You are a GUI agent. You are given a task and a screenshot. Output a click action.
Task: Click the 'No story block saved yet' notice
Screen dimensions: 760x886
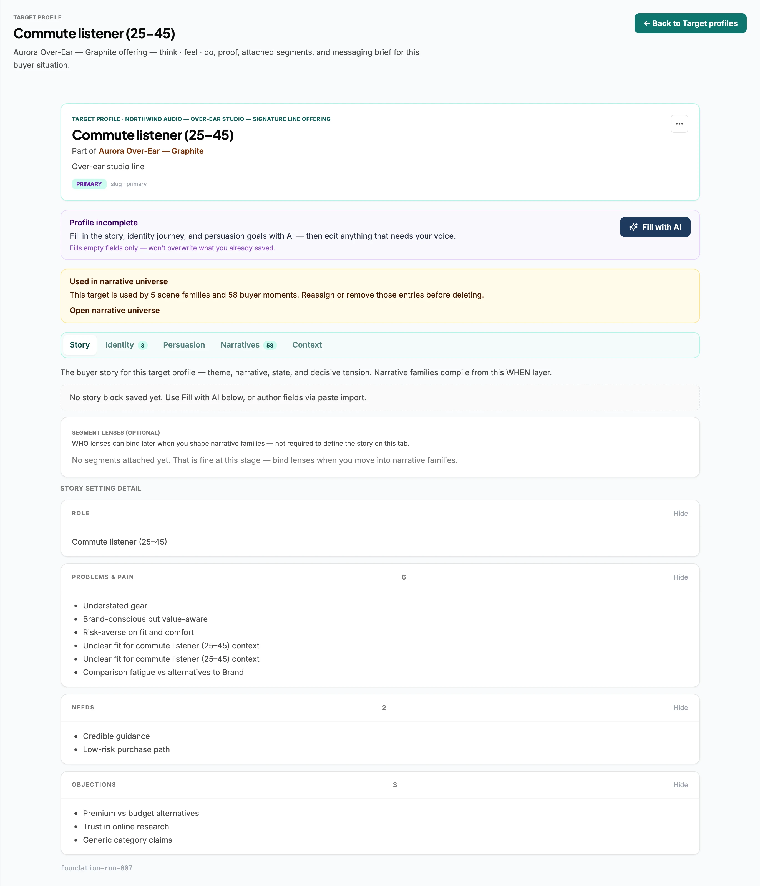380,398
